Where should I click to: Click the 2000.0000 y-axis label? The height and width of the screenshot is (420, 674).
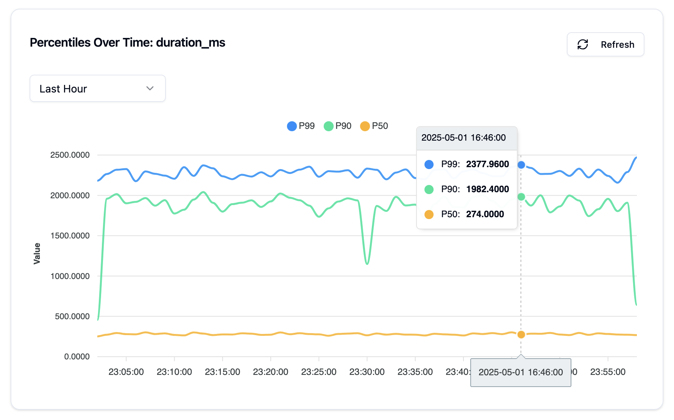[70, 195]
